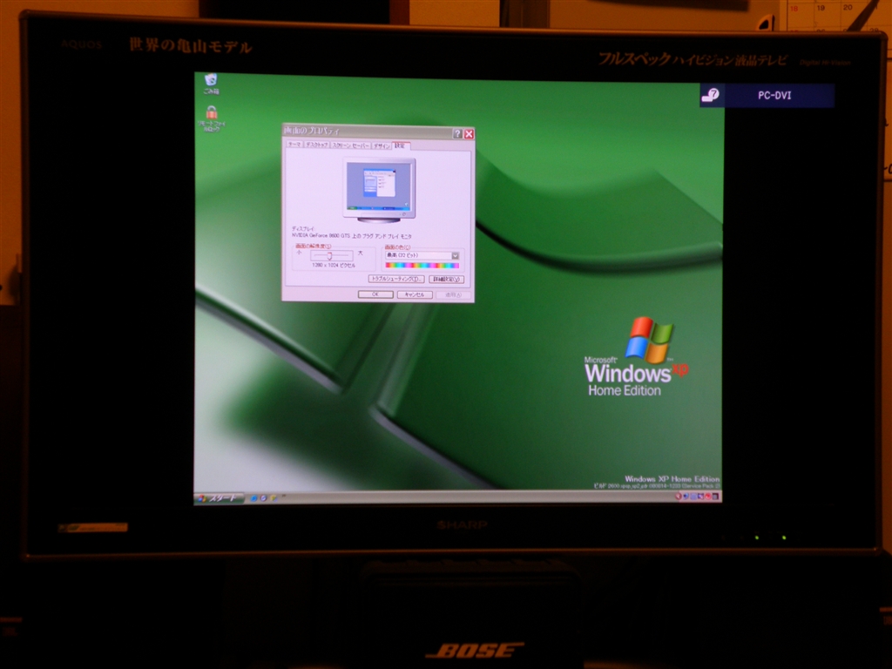
Task: Select the 設定 (Settings) tab
Action: (x=401, y=145)
